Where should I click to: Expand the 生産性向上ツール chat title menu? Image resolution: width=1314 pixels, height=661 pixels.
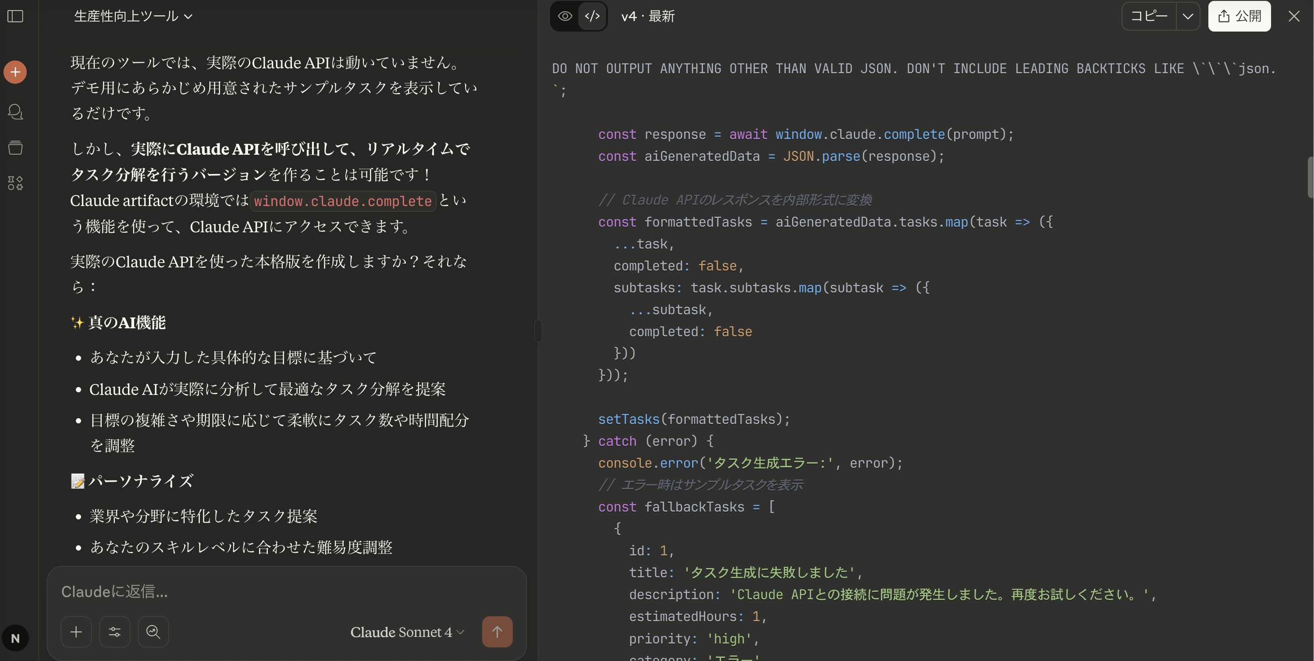(134, 16)
